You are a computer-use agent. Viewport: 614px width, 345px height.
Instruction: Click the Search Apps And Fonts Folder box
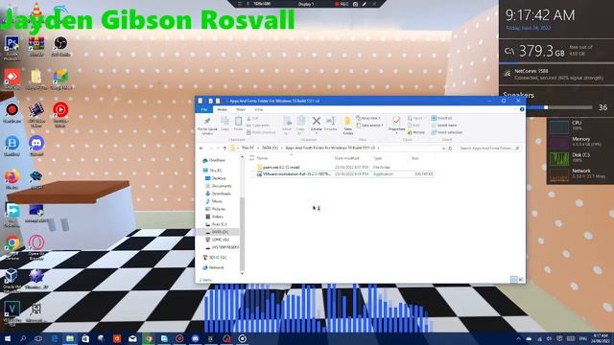[x=489, y=149]
